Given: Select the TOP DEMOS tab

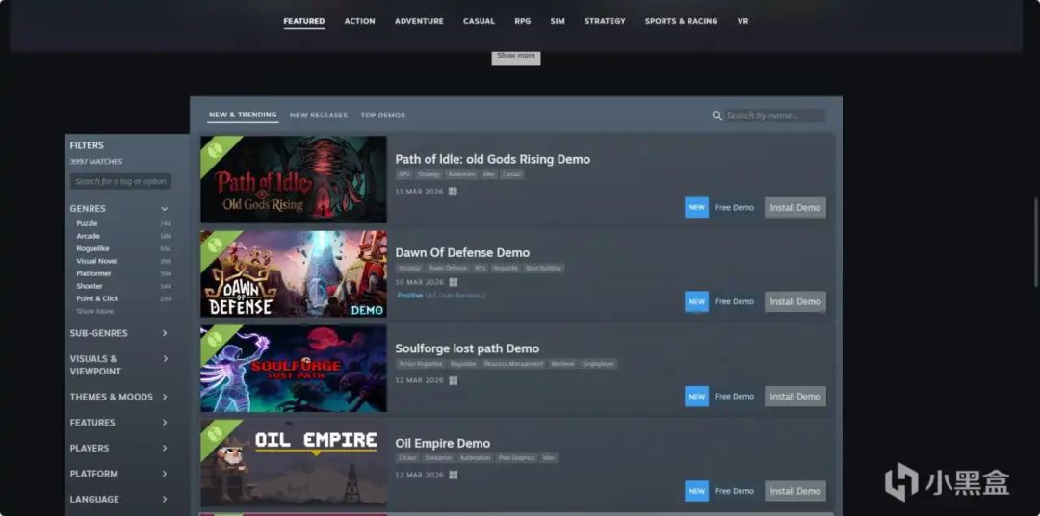Looking at the screenshot, I should pyautogui.click(x=382, y=115).
